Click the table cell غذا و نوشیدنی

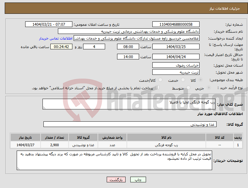click(83, 145)
